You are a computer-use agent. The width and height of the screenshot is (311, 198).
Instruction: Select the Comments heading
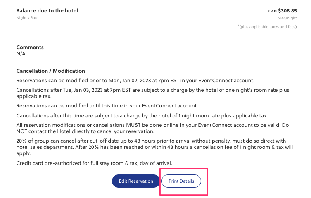click(x=30, y=48)
